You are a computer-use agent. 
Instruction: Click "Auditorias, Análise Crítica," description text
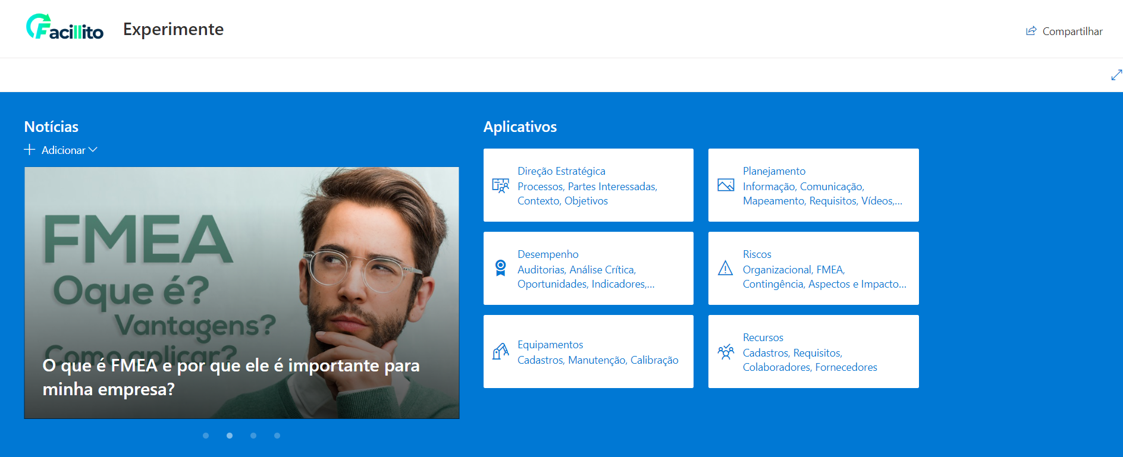(x=576, y=270)
